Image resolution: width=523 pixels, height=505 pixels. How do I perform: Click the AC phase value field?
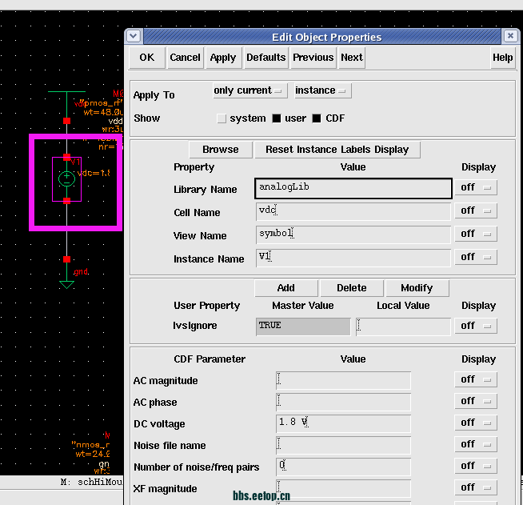click(x=343, y=402)
